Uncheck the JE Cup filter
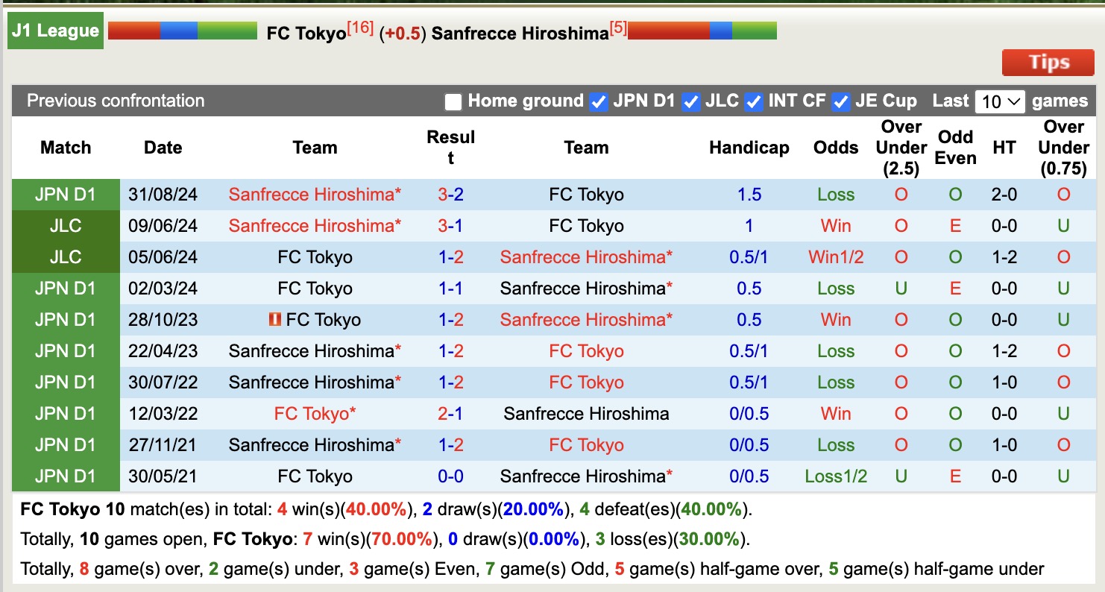The height and width of the screenshot is (592, 1105). tap(840, 101)
